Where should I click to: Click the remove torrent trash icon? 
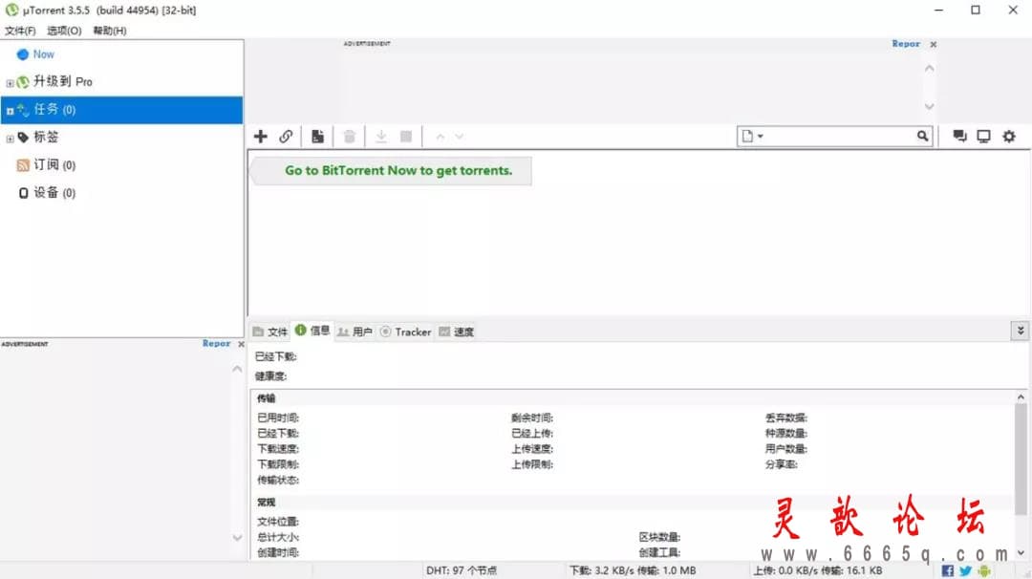350,137
